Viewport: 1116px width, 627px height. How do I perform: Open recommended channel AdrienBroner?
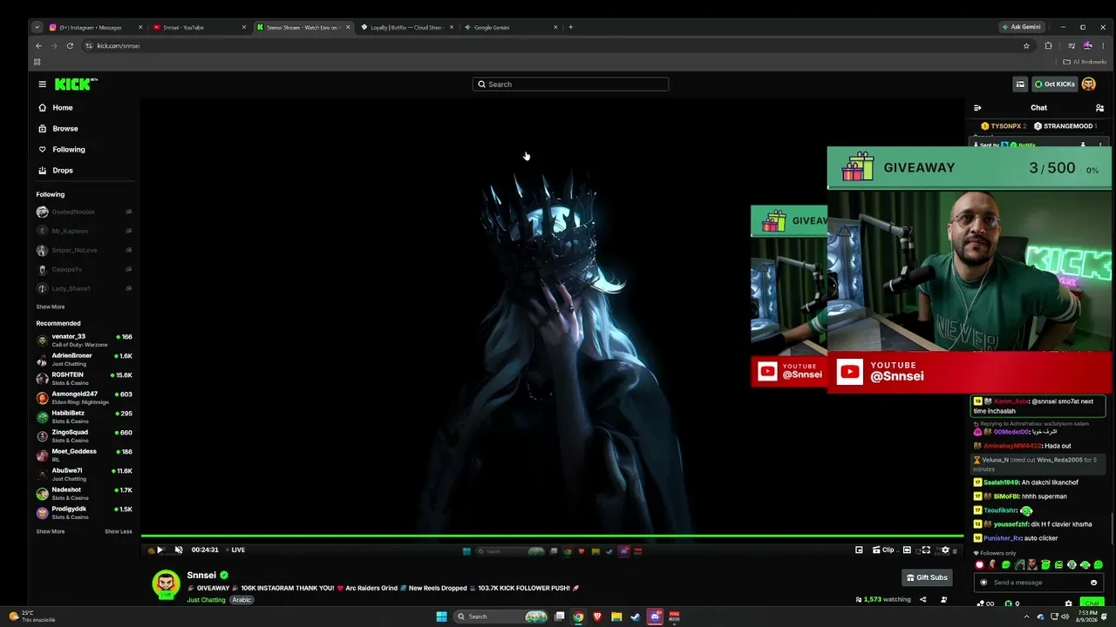tap(85, 360)
